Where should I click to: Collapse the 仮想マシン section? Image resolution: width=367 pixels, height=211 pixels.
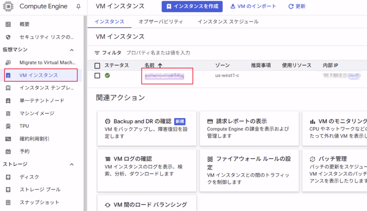click(x=72, y=50)
